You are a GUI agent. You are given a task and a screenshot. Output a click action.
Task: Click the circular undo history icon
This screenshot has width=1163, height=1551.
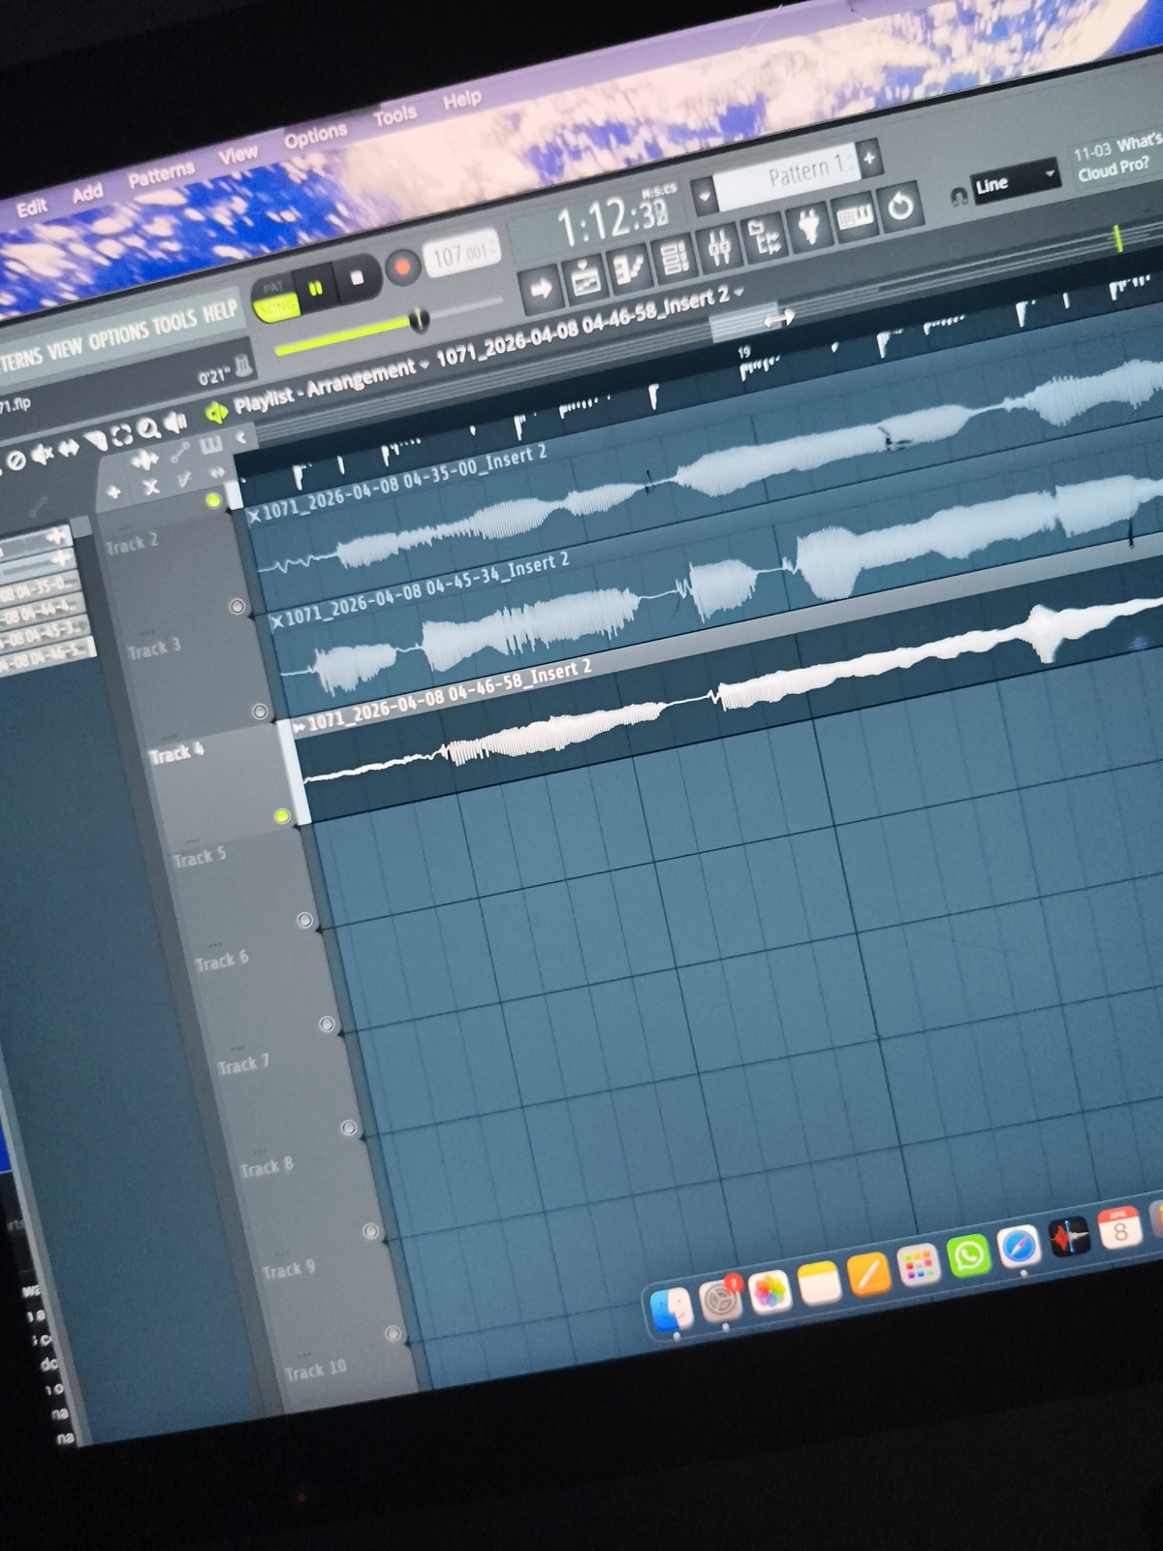pyautogui.click(x=900, y=206)
